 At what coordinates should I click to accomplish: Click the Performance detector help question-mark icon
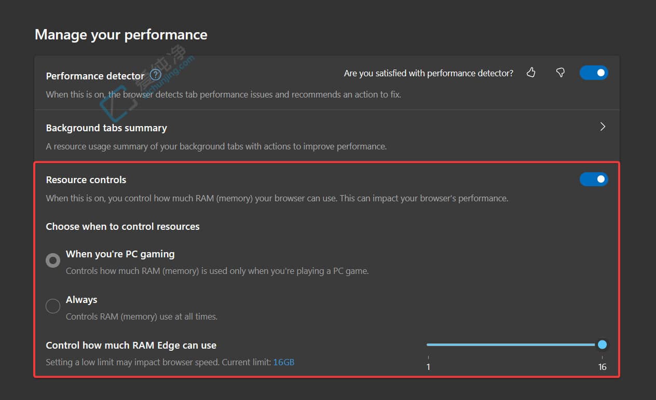tap(155, 76)
